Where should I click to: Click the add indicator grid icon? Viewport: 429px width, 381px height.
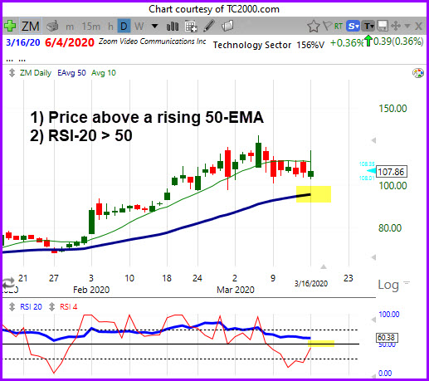191,27
